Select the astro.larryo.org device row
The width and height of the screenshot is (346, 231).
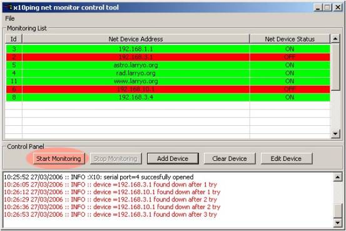(x=168, y=65)
